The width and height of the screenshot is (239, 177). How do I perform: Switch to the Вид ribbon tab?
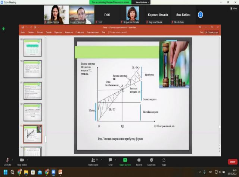click(x=103, y=32)
